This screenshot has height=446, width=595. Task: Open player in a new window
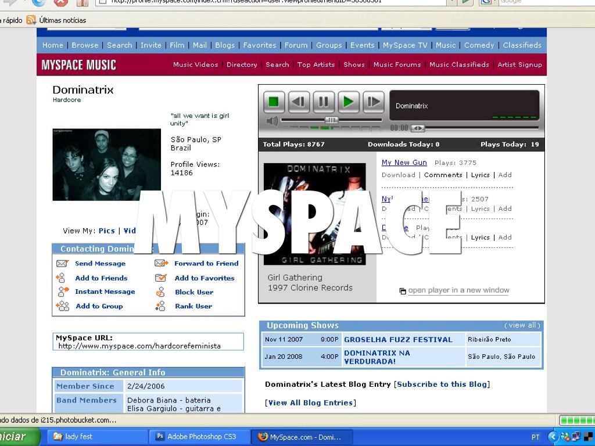point(458,290)
